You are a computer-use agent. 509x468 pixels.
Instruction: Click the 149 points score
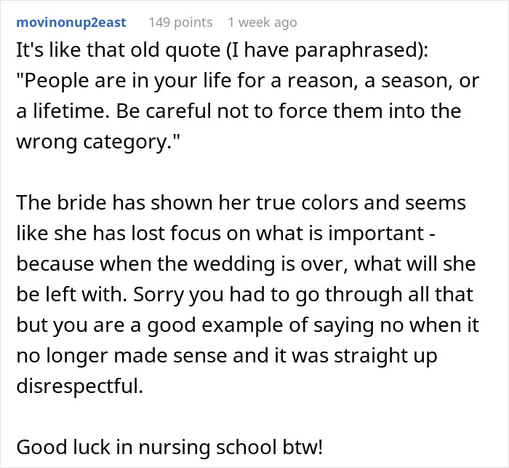180,23
